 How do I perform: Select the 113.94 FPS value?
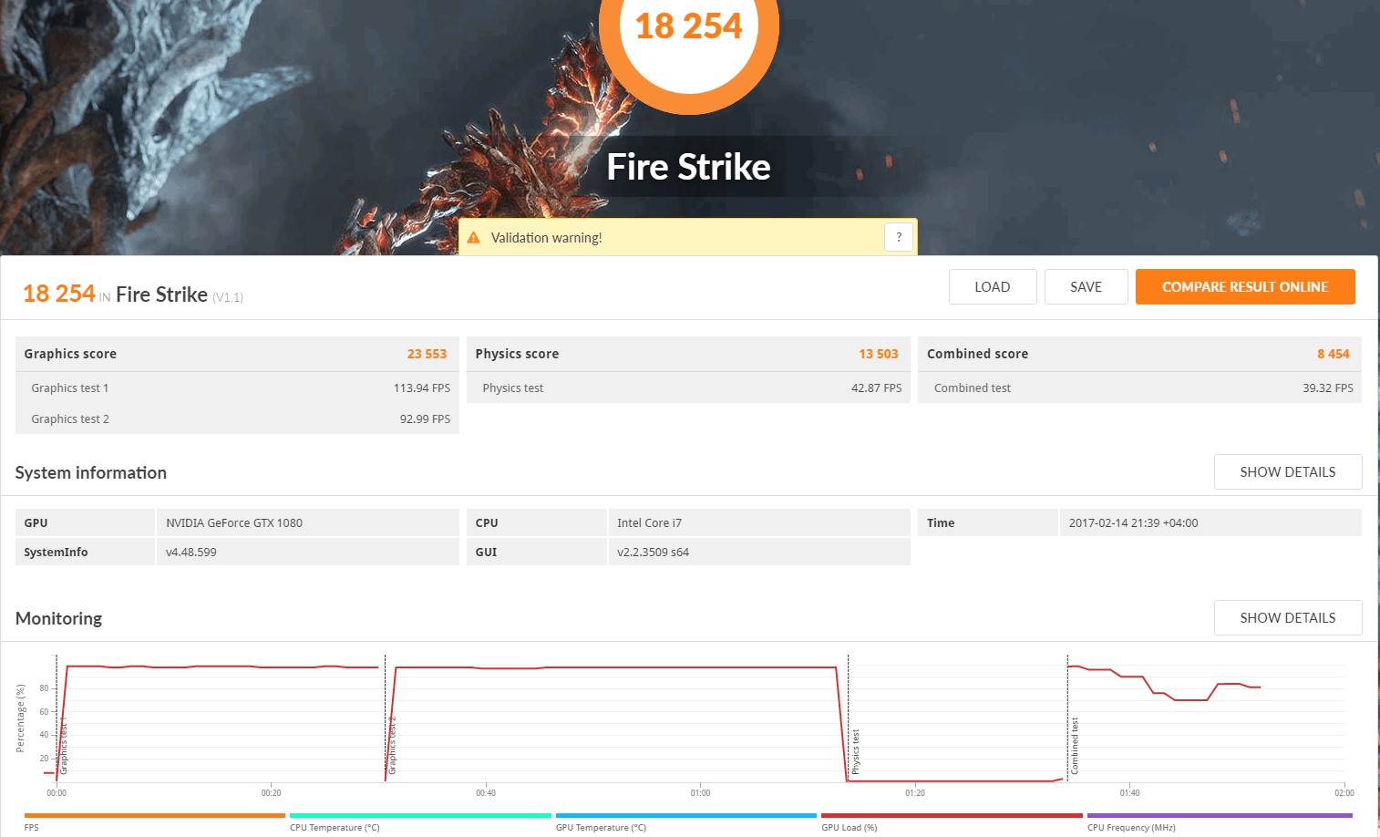coord(422,388)
